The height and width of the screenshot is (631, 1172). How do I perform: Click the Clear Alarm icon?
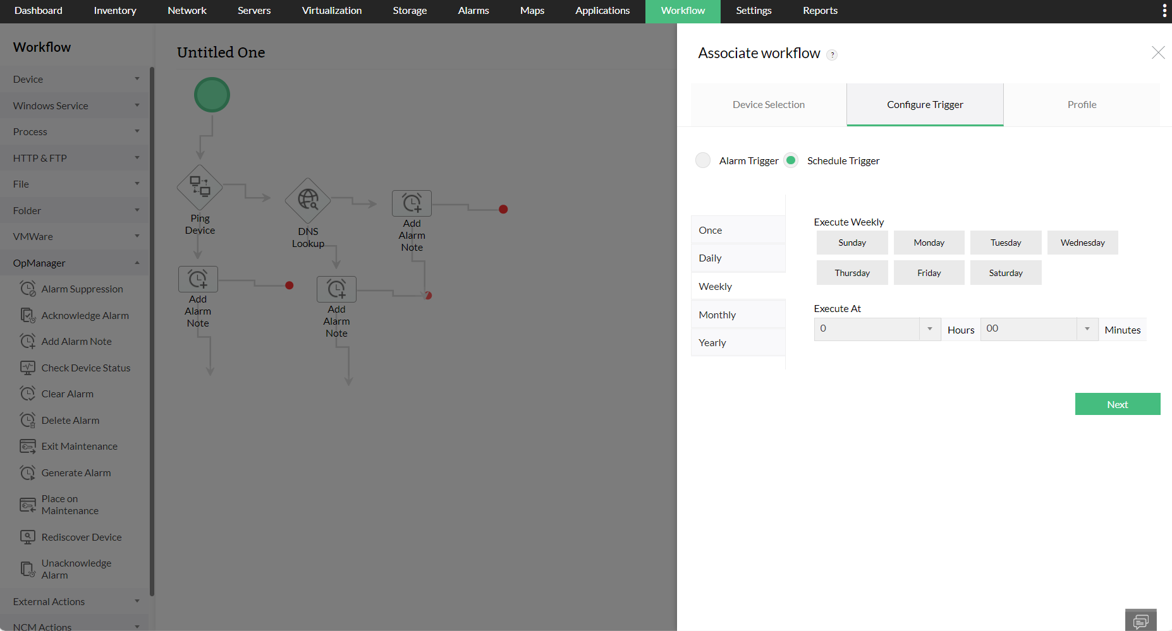[x=28, y=394]
